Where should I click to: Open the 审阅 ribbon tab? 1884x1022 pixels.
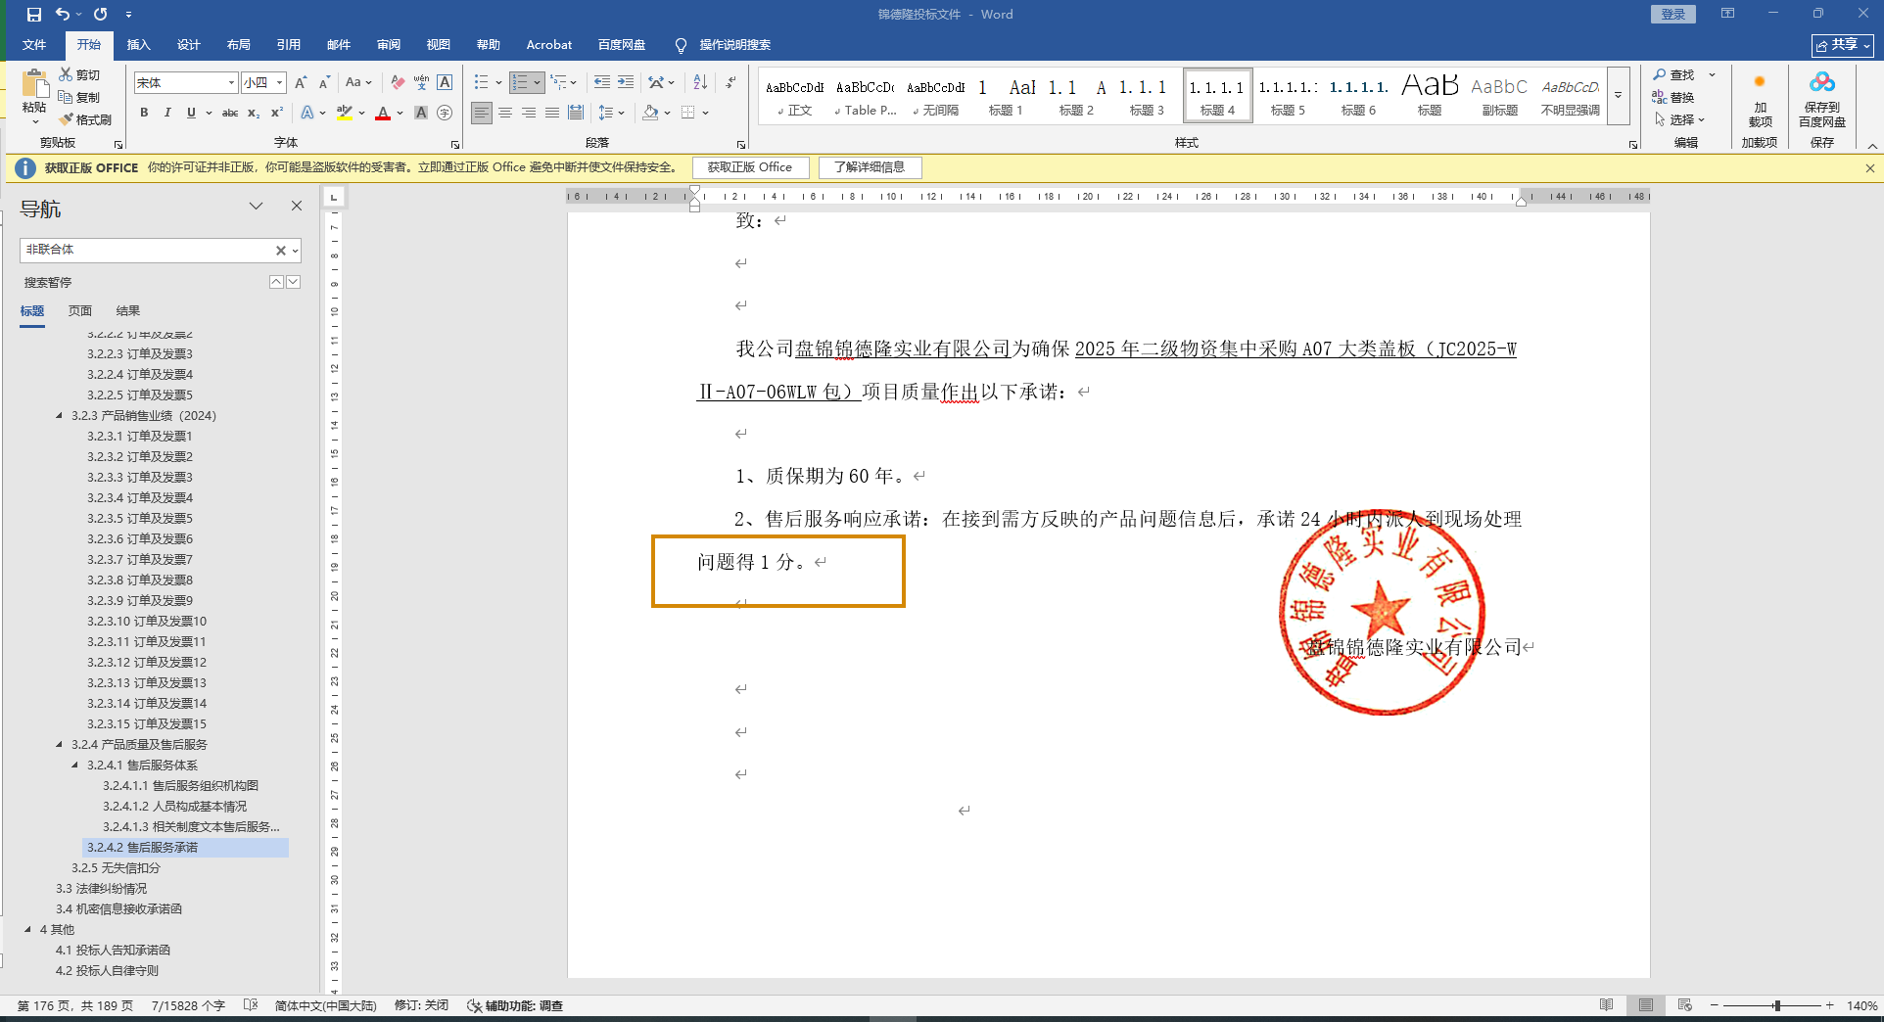point(389,45)
